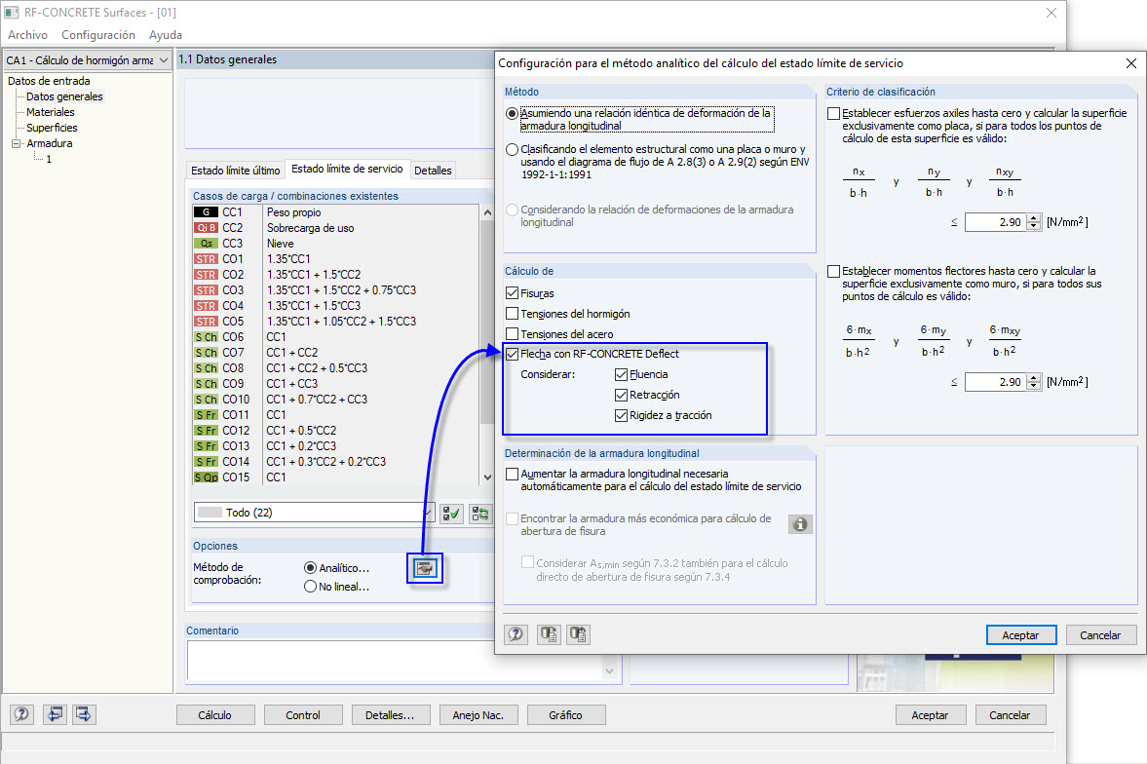Image resolution: width=1147 pixels, height=764 pixels.
Task: Collapse the Armadura tree node
Action: [x=17, y=143]
